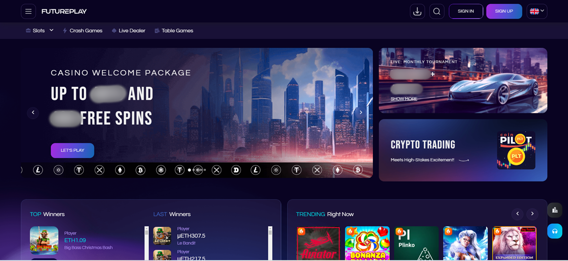Screen dimensions: 568x261
Task: Open the Aviator game thumbnail
Action: click(318, 243)
